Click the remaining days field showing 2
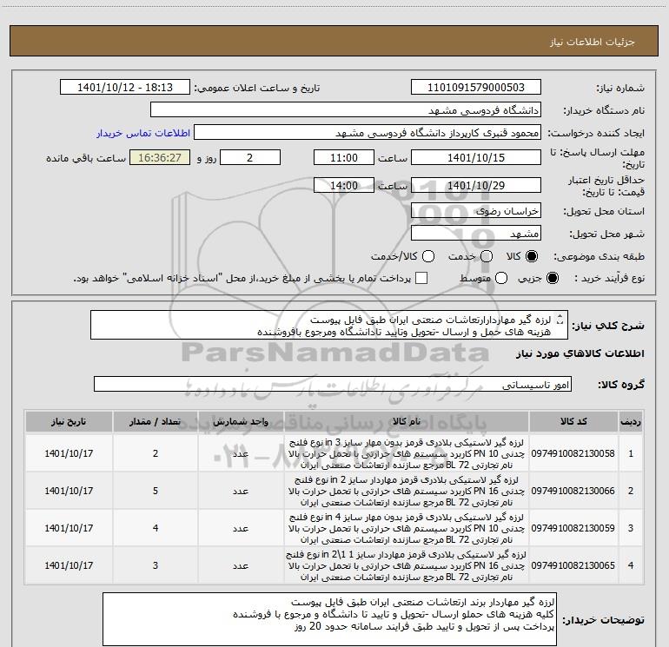Viewport: 669px width, 647px height. 250,158
